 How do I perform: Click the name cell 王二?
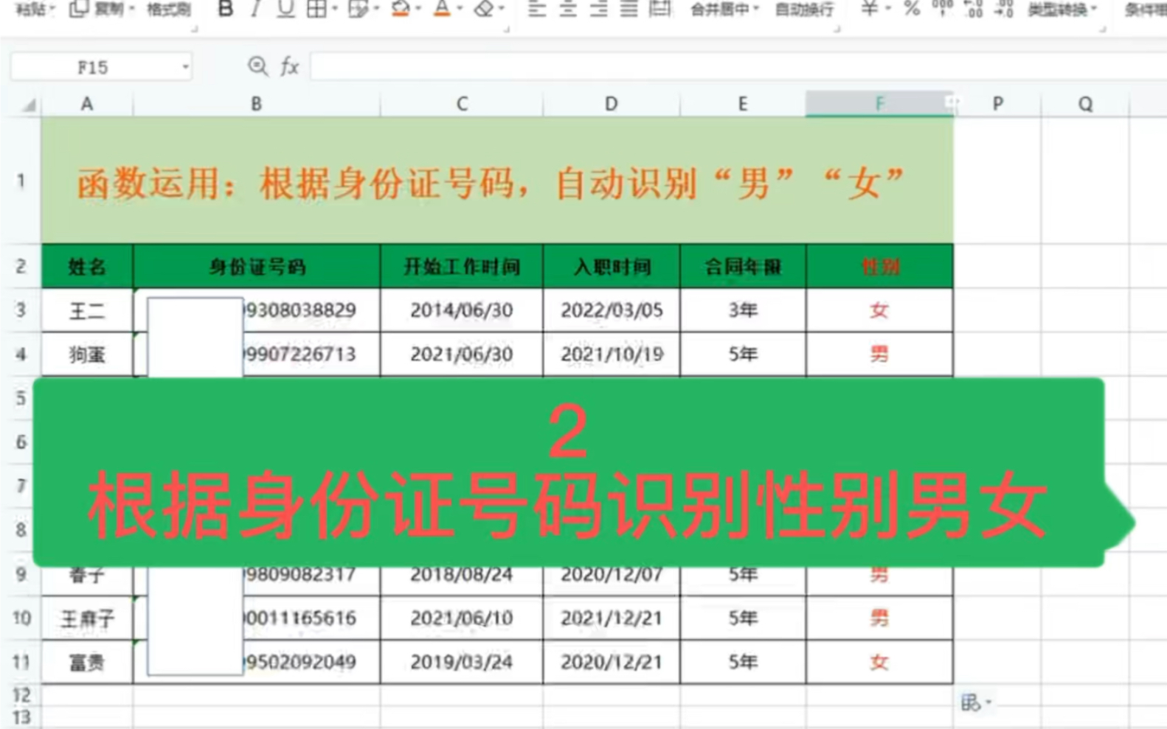87,310
